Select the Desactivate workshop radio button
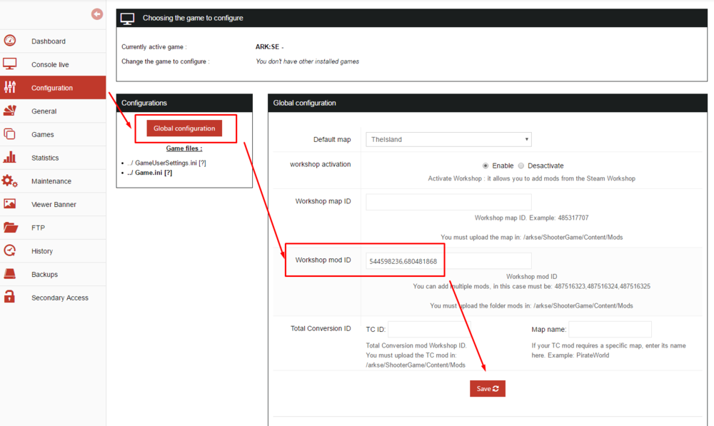714x426 pixels. click(521, 166)
